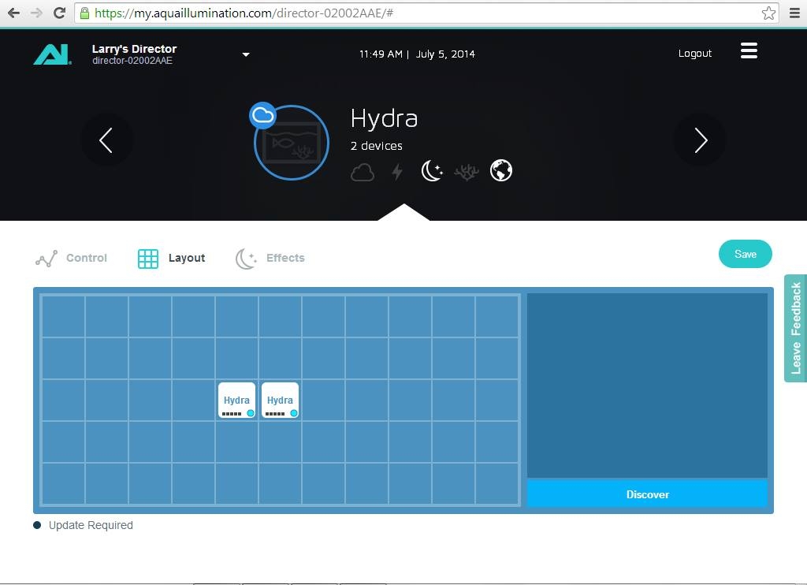This screenshot has height=585, width=807.
Task: Select the left Hydra device tile
Action: tap(236, 401)
